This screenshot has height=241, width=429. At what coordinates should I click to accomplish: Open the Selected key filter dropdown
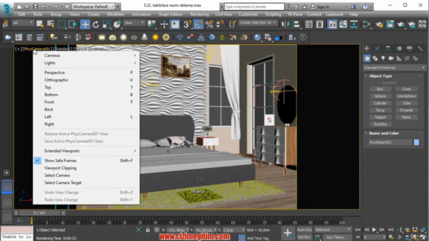(332, 230)
